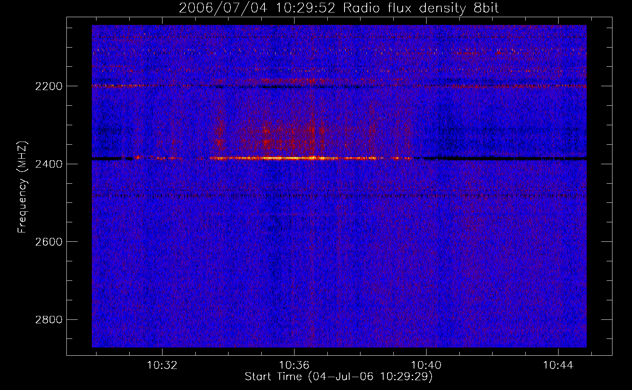Screen dimensions: 632x390
Task: Click the 2600 frequency tick label
Action: 49,242
